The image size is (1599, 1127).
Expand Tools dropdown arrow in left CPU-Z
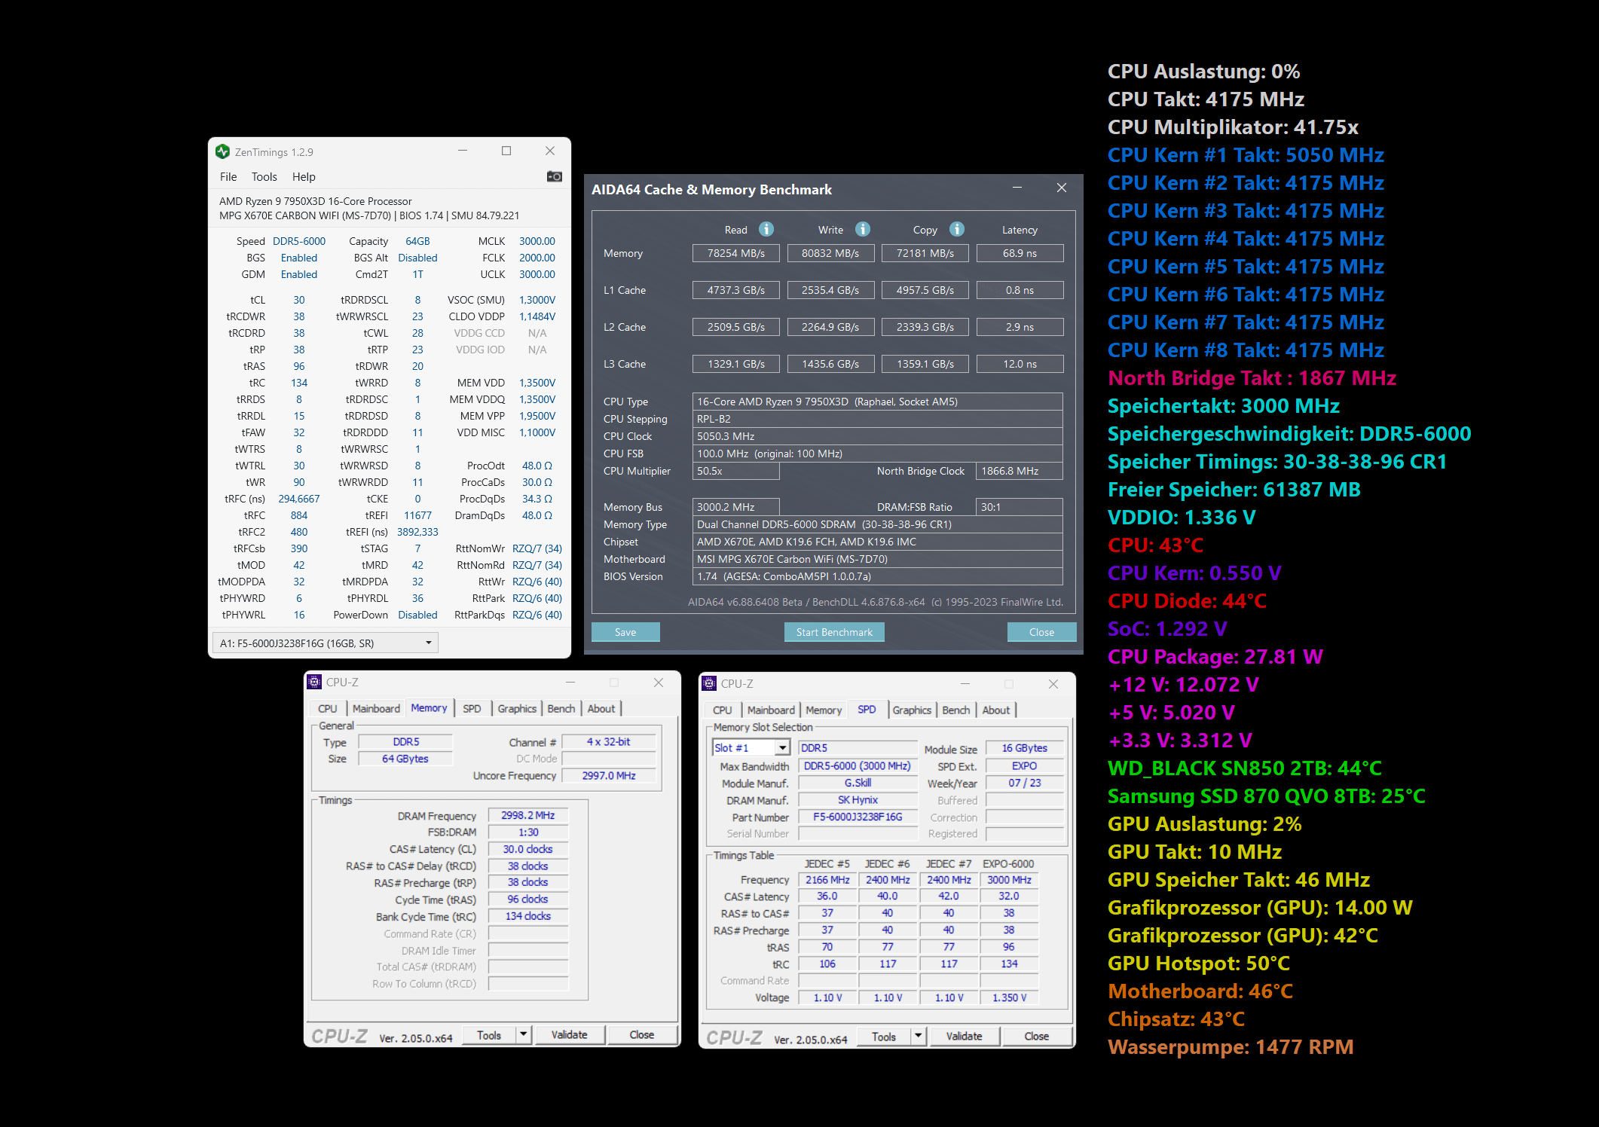(524, 1034)
